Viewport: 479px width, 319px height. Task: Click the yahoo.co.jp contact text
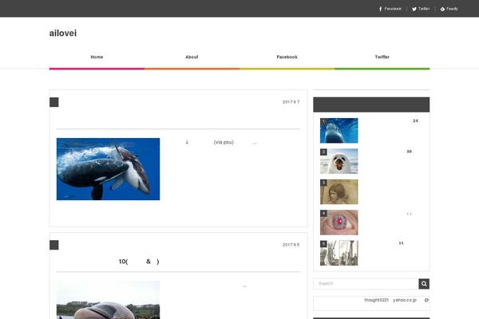click(405, 300)
